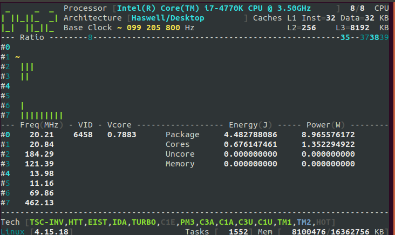The height and width of the screenshot is (235, 395).
Task: Click the Vcore value 0.7883
Action: pyautogui.click(x=121, y=135)
